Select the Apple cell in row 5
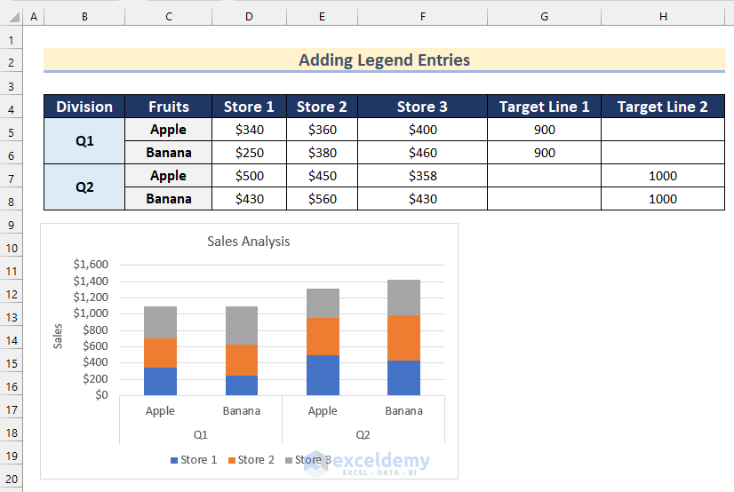 [x=169, y=130]
